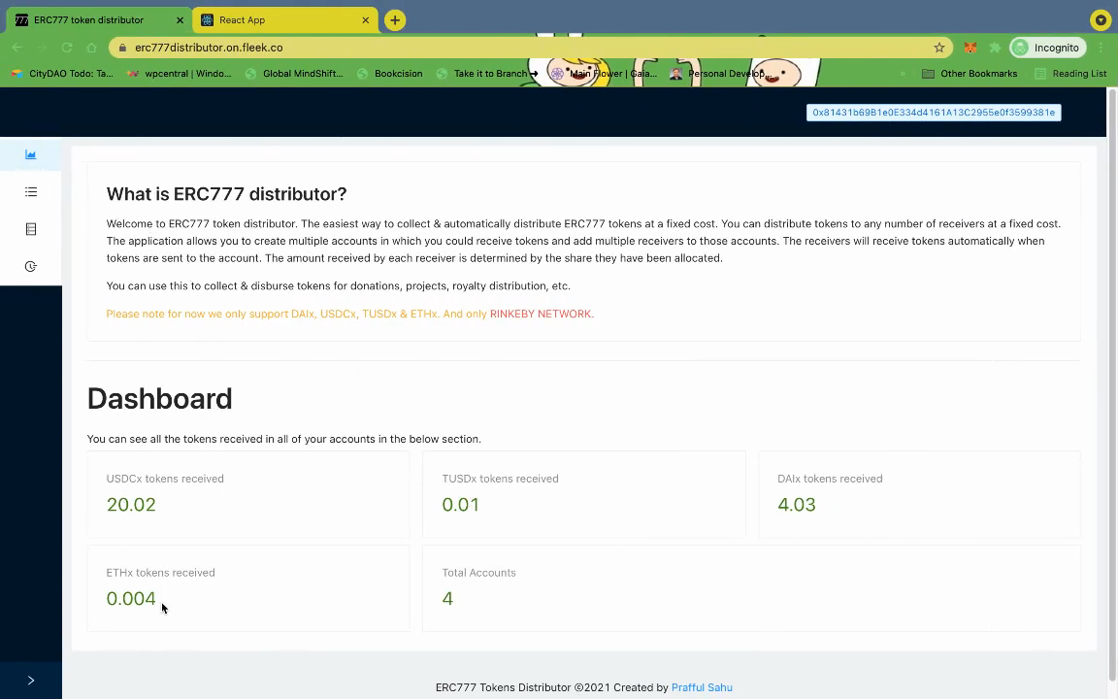Click 'What is ERC777 distributor?' heading
This screenshot has height=699, width=1118.
coord(227,194)
